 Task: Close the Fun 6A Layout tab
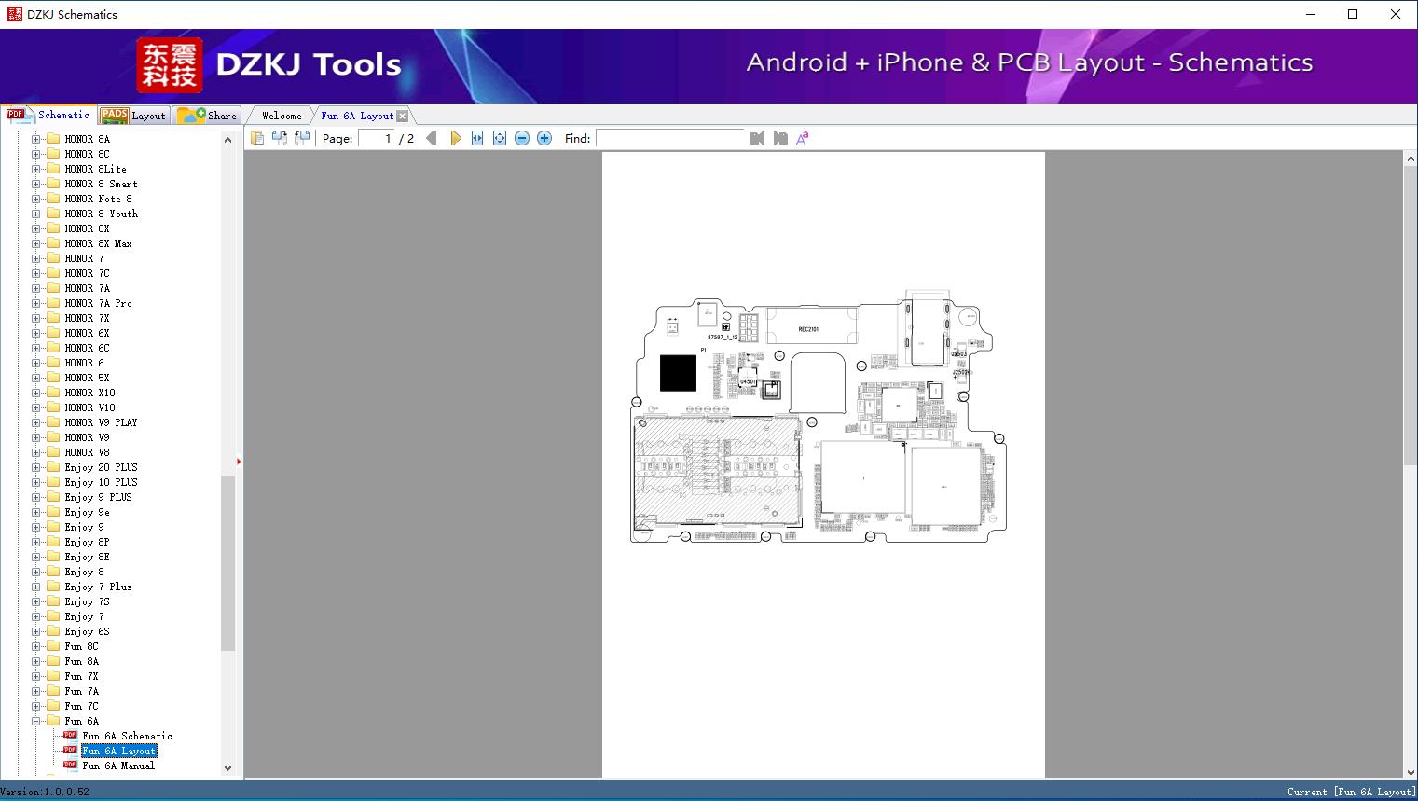(402, 116)
